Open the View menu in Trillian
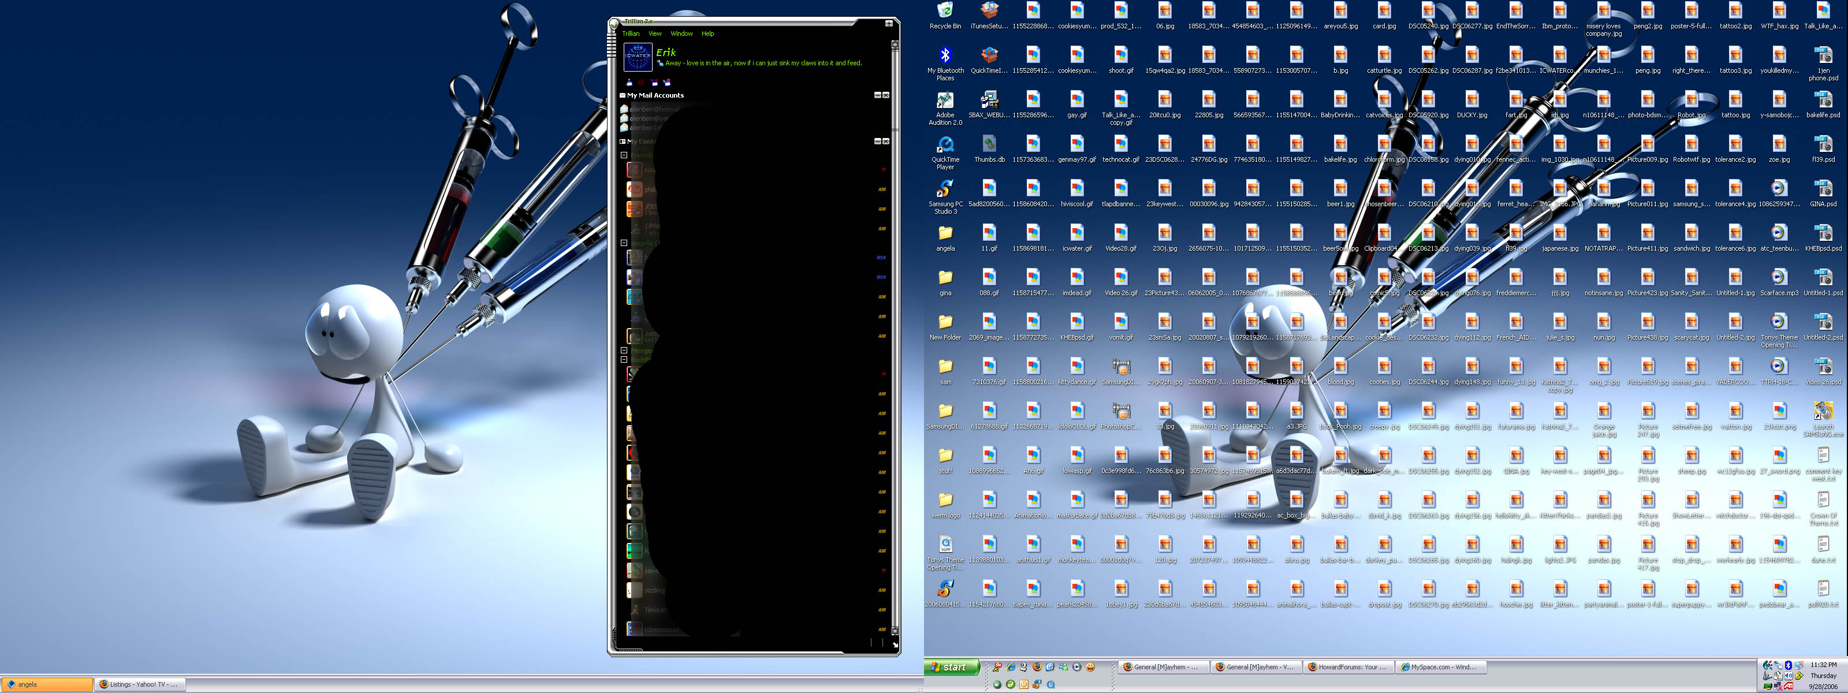This screenshot has height=693, width=1848. click(655, 33)
